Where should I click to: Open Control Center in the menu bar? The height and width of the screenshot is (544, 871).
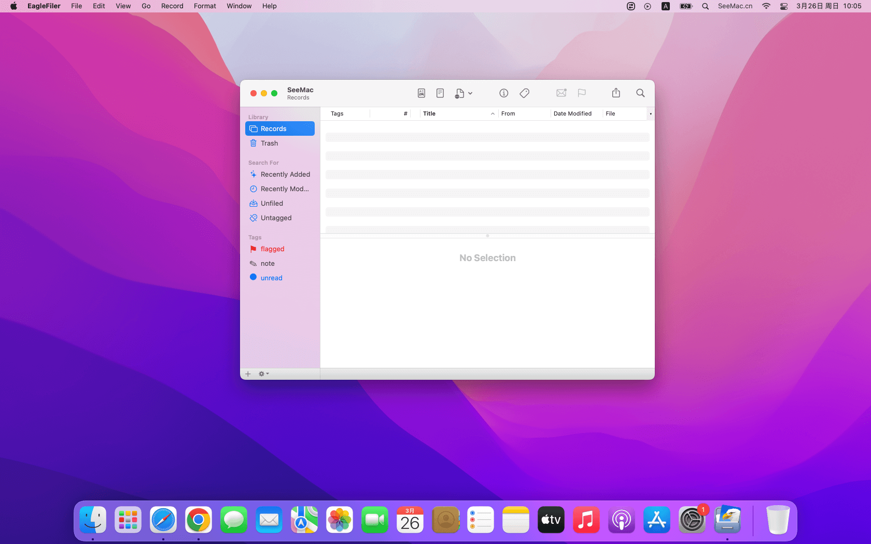[784, 6]
